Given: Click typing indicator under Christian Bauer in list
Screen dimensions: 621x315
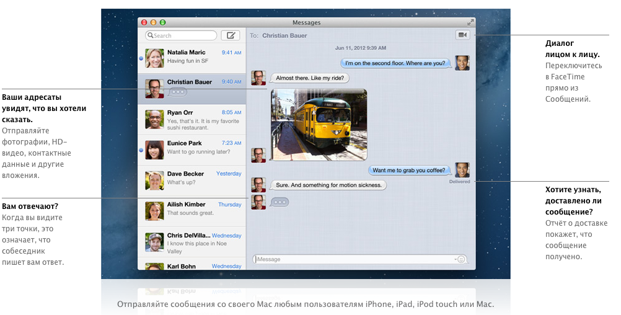Looking at the screenshot, I should 177,92.
